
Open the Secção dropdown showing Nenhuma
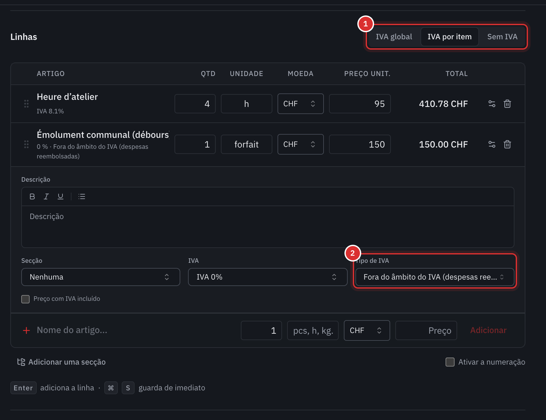point(101,277)
